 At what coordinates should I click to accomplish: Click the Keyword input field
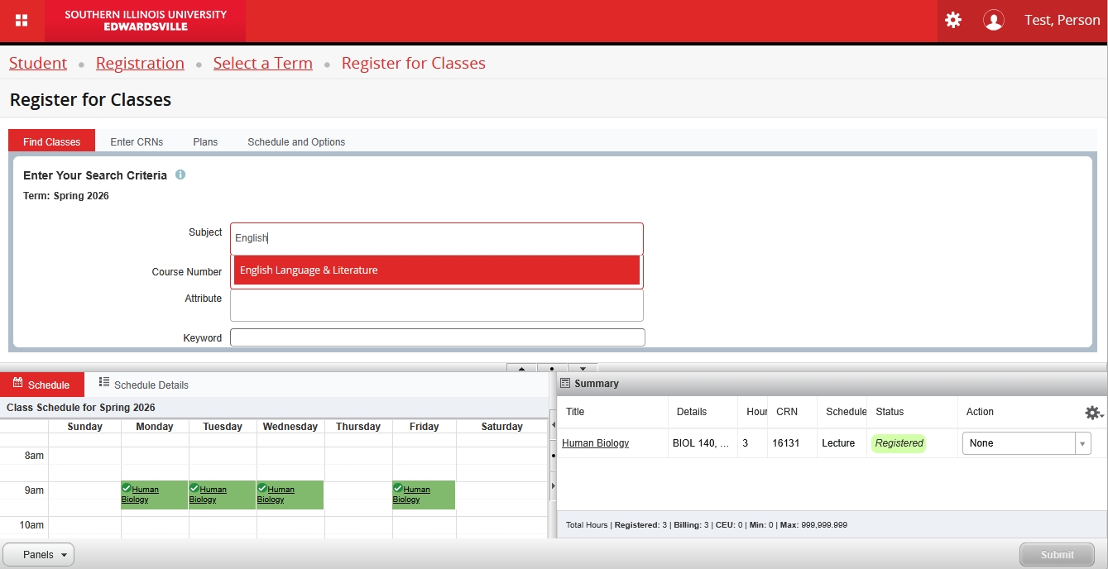tap(437, 337)
